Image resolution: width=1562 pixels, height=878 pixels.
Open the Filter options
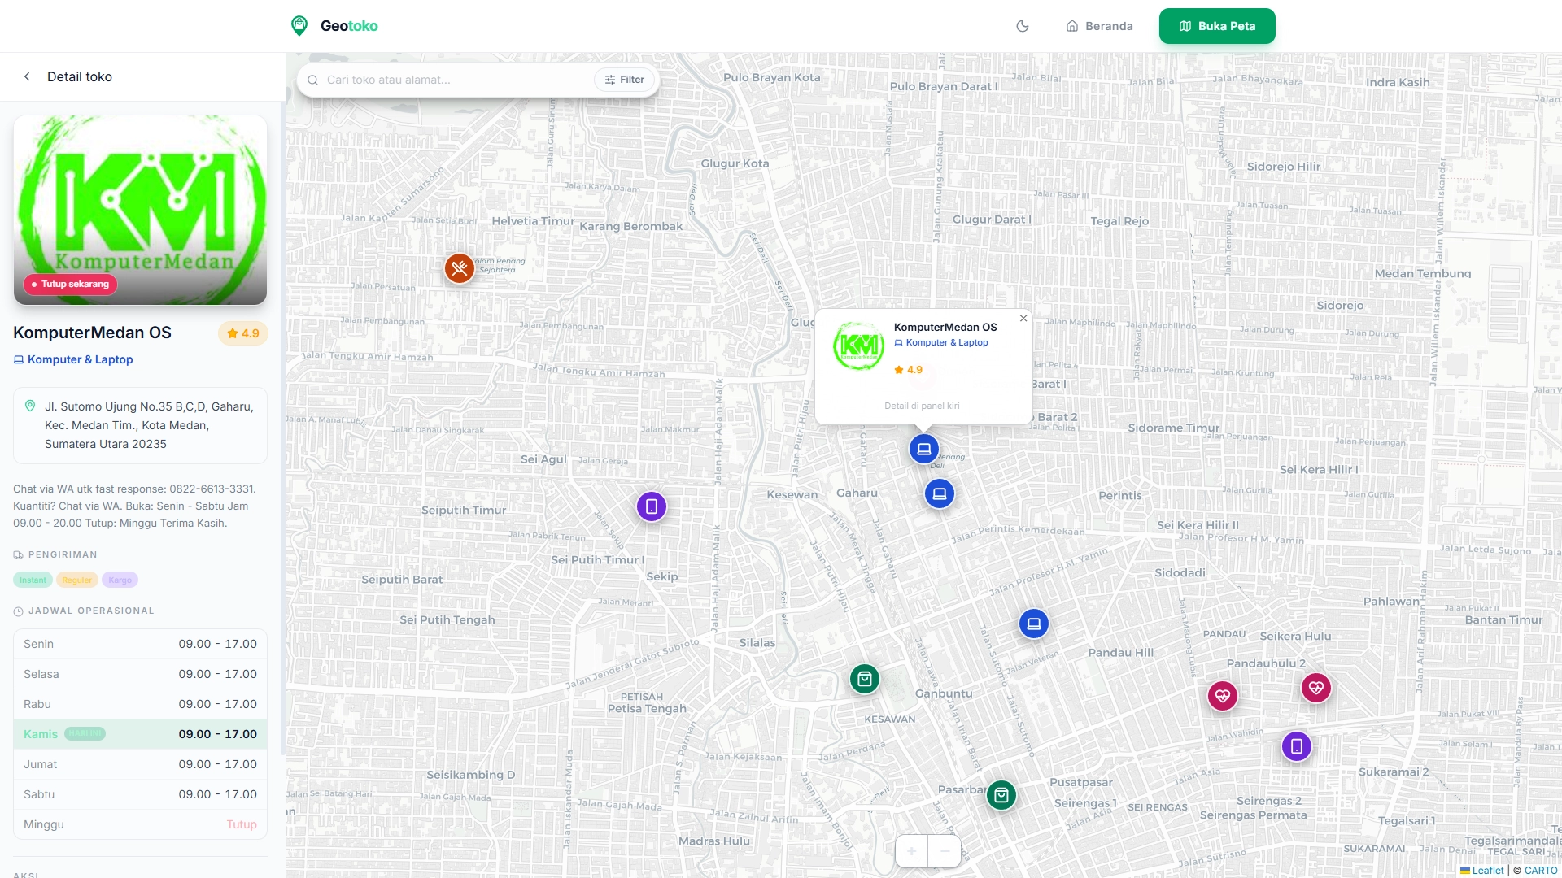tap(625, 80)
